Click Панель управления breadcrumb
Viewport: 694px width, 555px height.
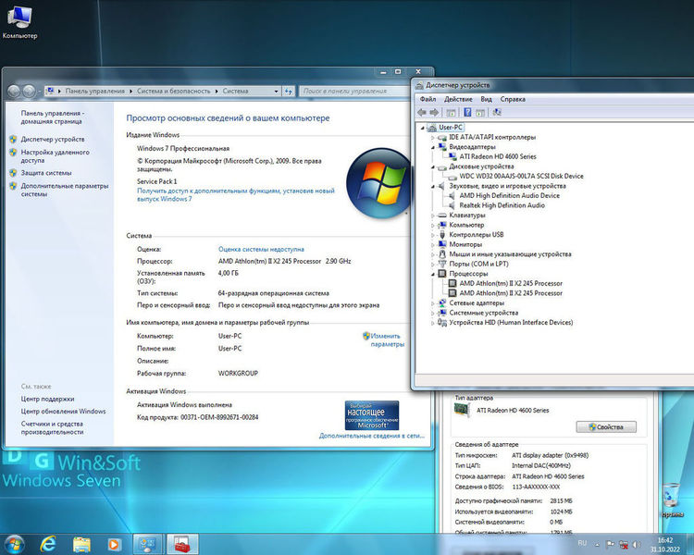(94, 91)
